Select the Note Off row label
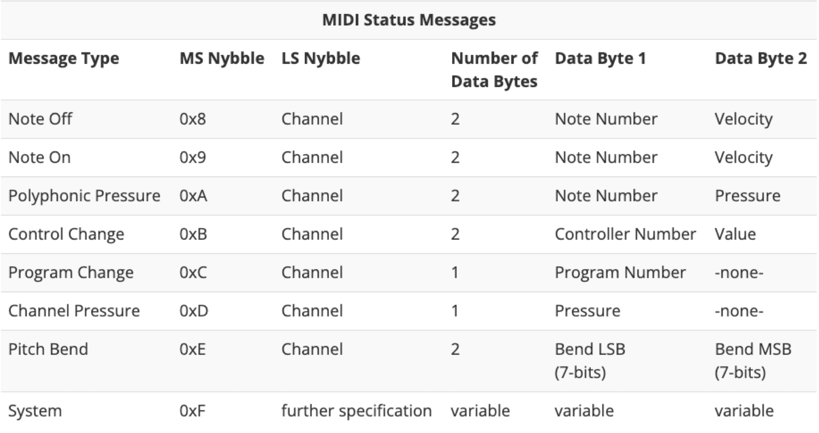 tap(40, 119)
